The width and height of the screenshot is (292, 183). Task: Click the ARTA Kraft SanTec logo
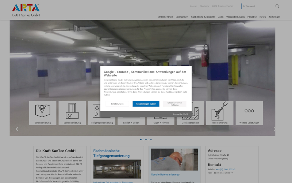[26, 10]
